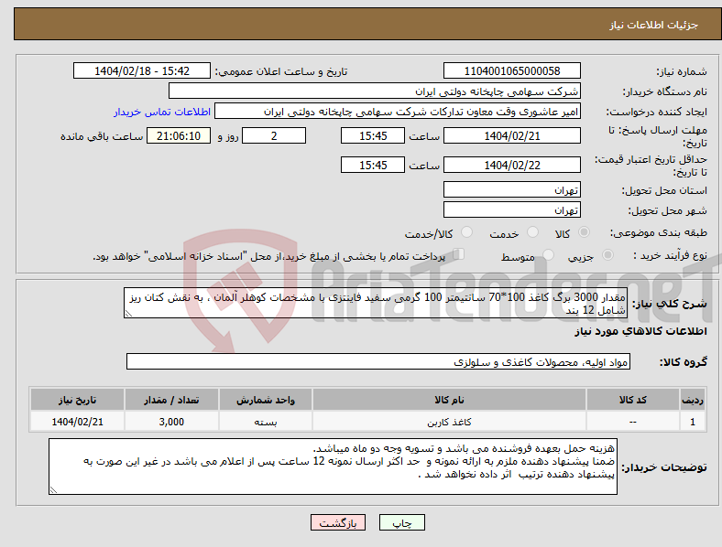Viewport: 722px width, 547px height.
Task: Click the کد کالا column header
Action: (x=633, y=400)
